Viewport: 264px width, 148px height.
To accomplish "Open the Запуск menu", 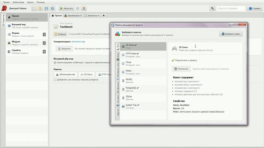I will (x=30, y=2).
